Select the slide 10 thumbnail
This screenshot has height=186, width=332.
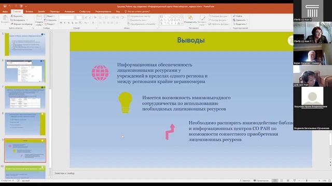pyautogui.click(x=25, y=172)
